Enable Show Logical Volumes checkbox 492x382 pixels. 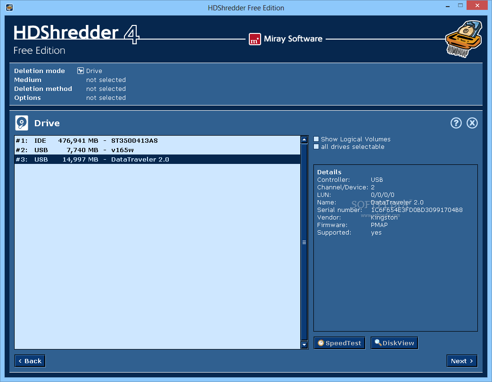pyautogui.click(x=316, y=139)
